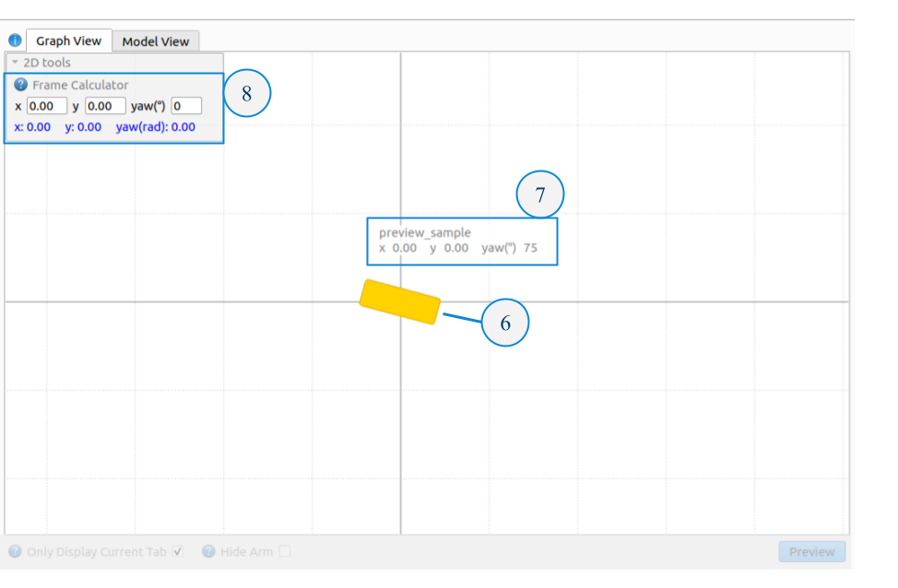Image resolution: width=898 pixels, height=588 pixels.
Task: Click the blue yaw(rad): 0.00 readout
Action: [155, 127]
